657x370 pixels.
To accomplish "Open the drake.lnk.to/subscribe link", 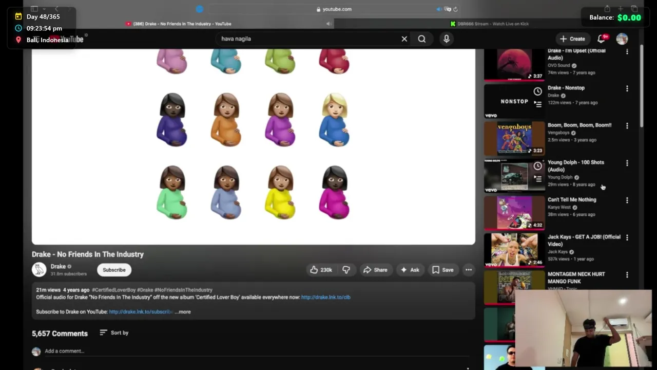I will click(x=141, y=311).
